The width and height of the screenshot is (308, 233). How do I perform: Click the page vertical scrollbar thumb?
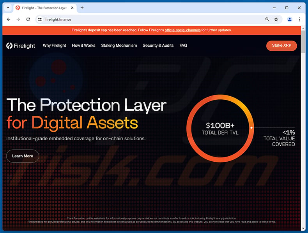tap(303, 42)
